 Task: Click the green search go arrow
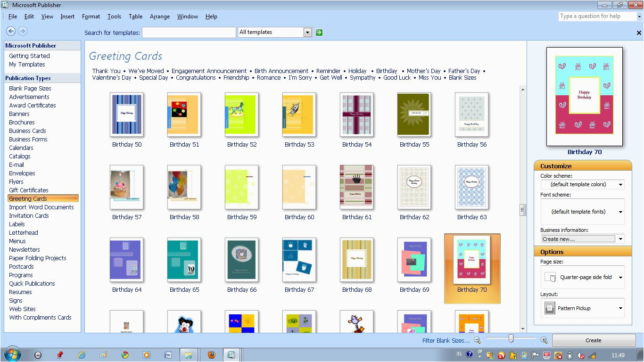pos(319,33)
